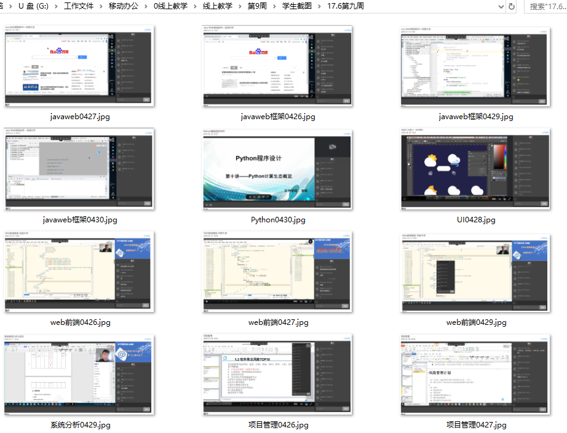Screen dimensions: 567x433
Task: Select the 系统分析0429.jpg thumbnail
Action: point(79,375)
